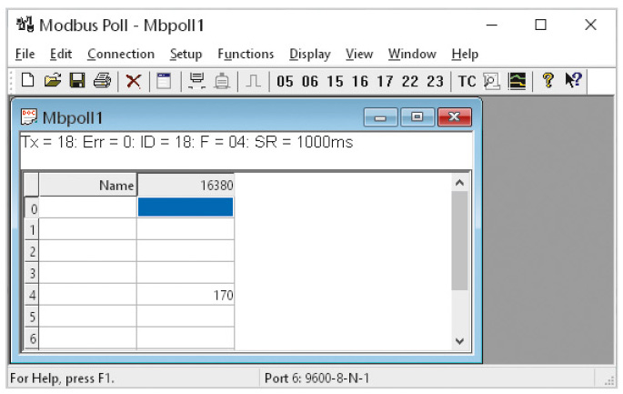Click the scrollbar down arrow

pyautogui.click(x=459, y=340)
